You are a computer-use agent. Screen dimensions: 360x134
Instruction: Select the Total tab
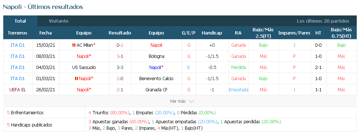tap(20, 21)
